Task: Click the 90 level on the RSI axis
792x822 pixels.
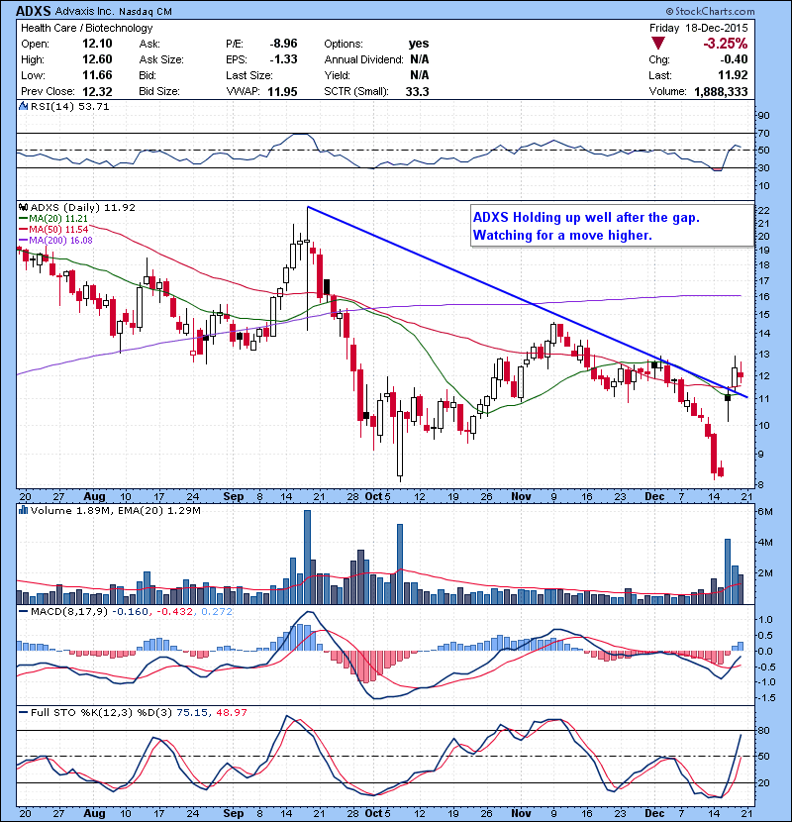Action: pyautogui.click(x=763, y=116)
